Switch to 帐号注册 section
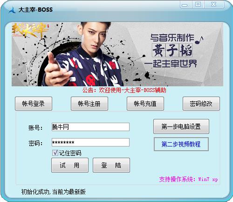Viewport: 233px width, 202px height. click(x=89, y=104)
